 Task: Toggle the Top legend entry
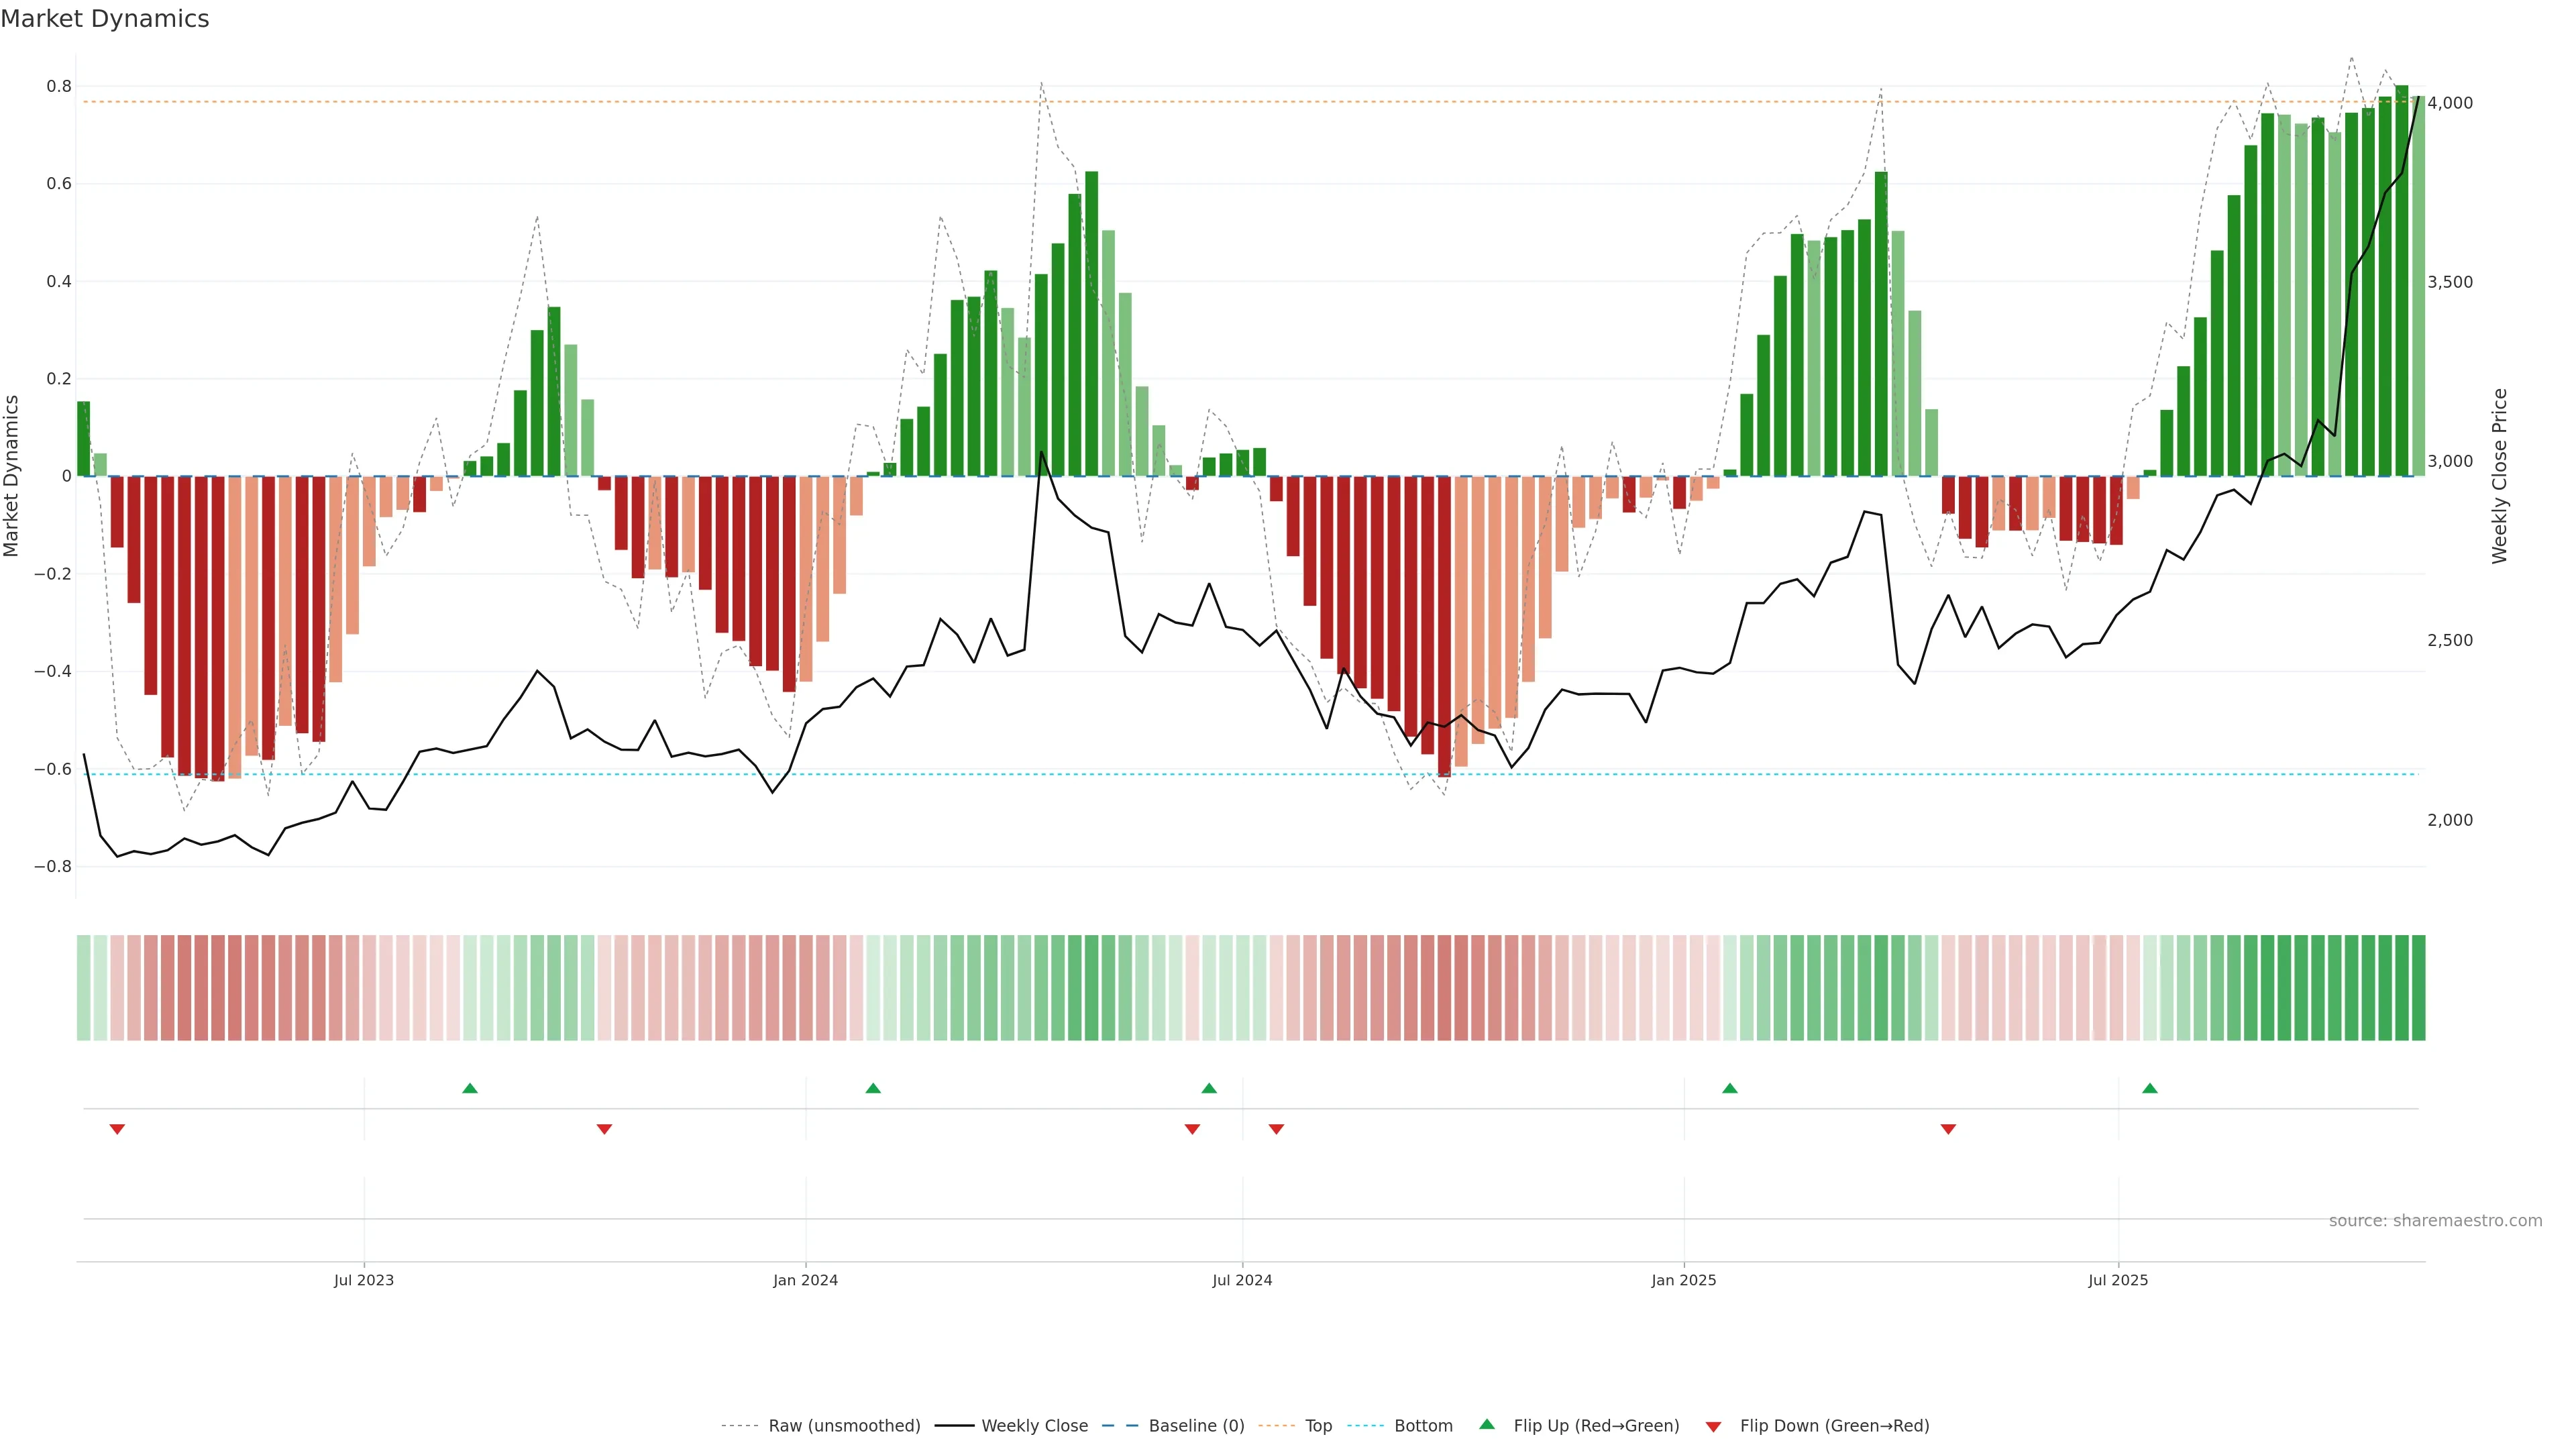click(x=1318, y=1426)
